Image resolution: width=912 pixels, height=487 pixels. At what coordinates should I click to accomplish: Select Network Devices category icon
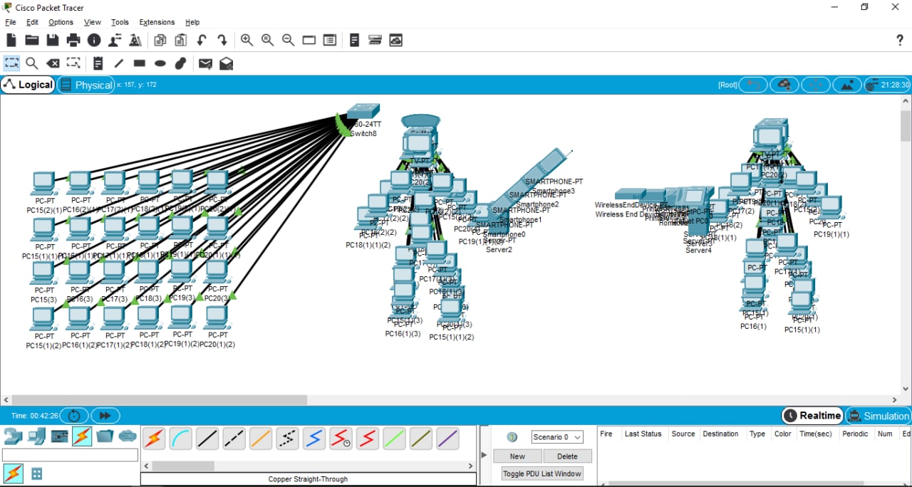[x=13, y=436]
